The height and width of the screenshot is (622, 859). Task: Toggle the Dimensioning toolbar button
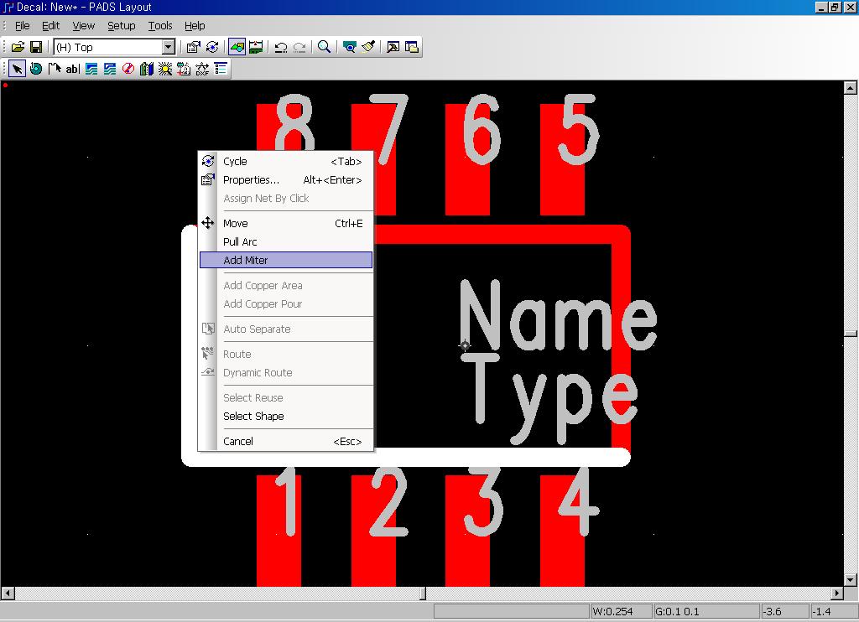[256, 47]
